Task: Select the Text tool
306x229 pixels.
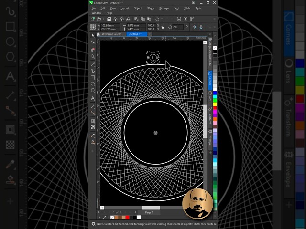Action: click(93, 98)
